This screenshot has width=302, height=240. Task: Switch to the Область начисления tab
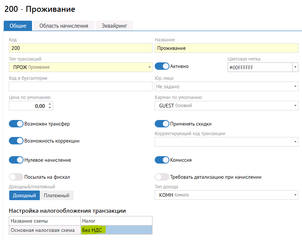[64, 26]
